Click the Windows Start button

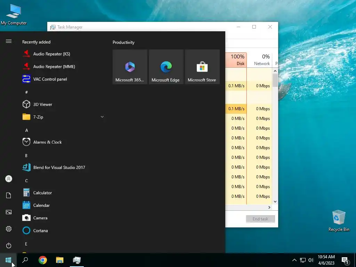[x=8, y=260]
